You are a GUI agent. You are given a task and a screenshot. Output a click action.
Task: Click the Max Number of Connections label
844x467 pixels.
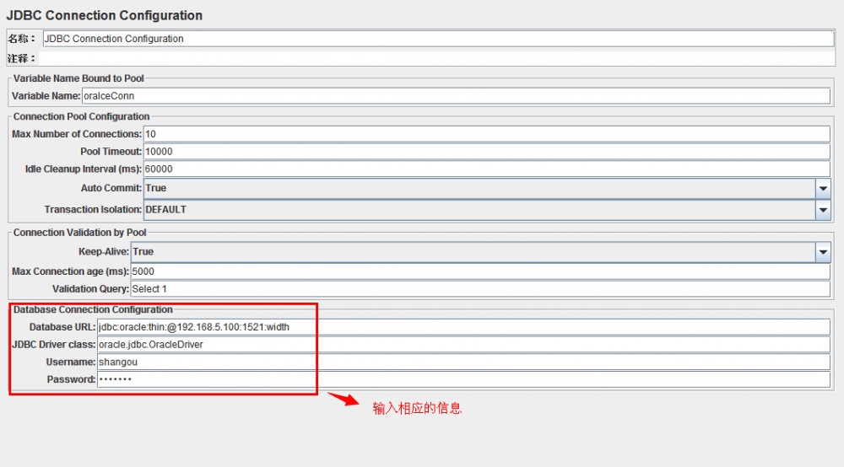[77, 134]
